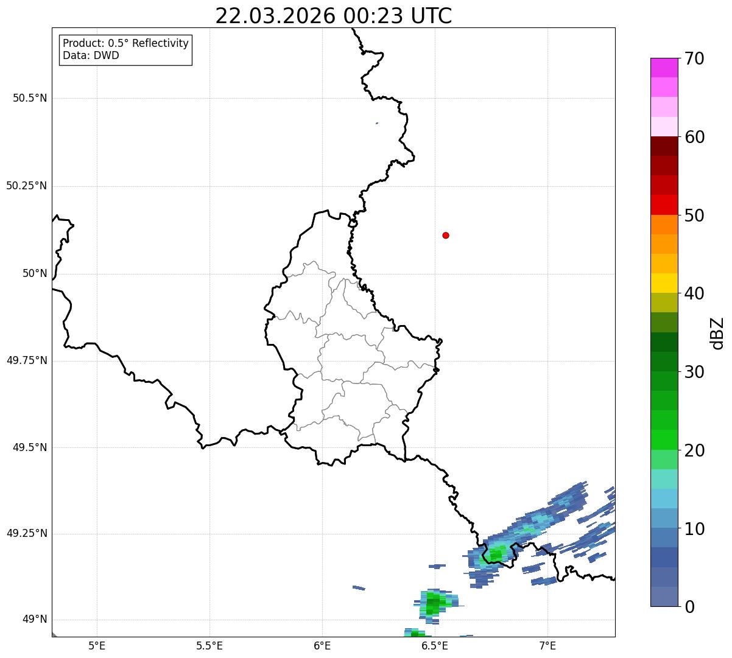This screenshot has height=658, width=732.
Task: Click the colorbar tick value "50"
Action: pos(694,215)
